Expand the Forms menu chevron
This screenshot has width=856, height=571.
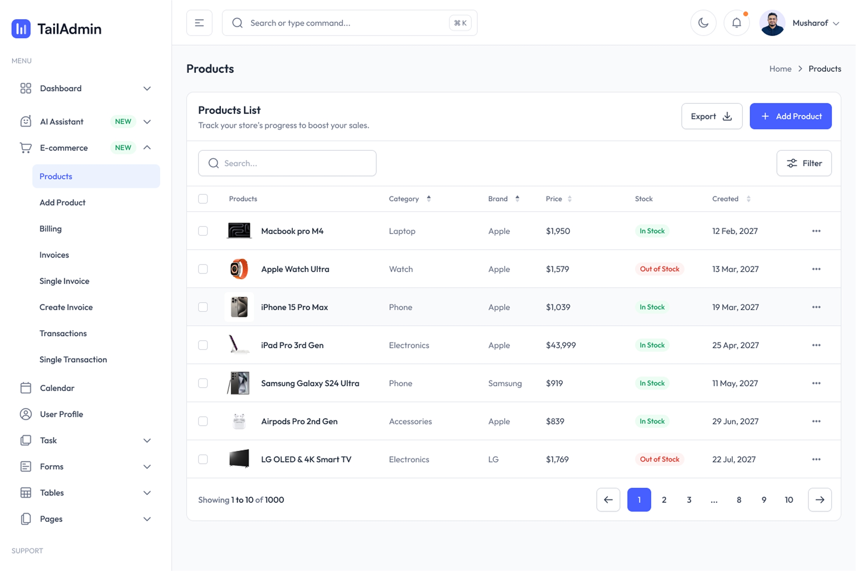147,467
